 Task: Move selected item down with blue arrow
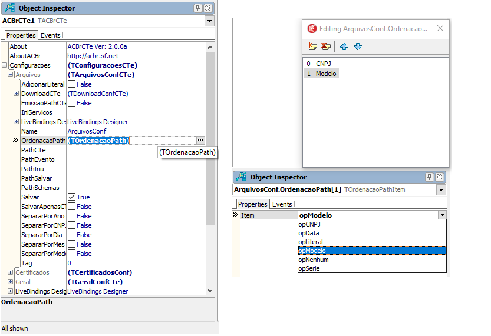pos(358,46)
